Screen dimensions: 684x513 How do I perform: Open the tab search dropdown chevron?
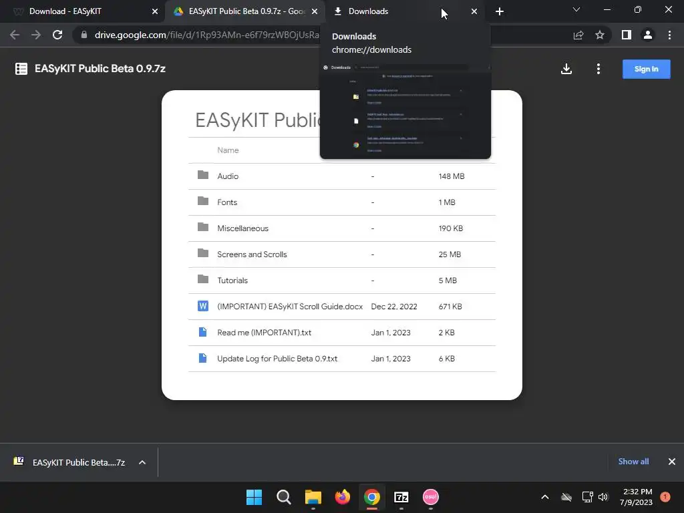576,9
